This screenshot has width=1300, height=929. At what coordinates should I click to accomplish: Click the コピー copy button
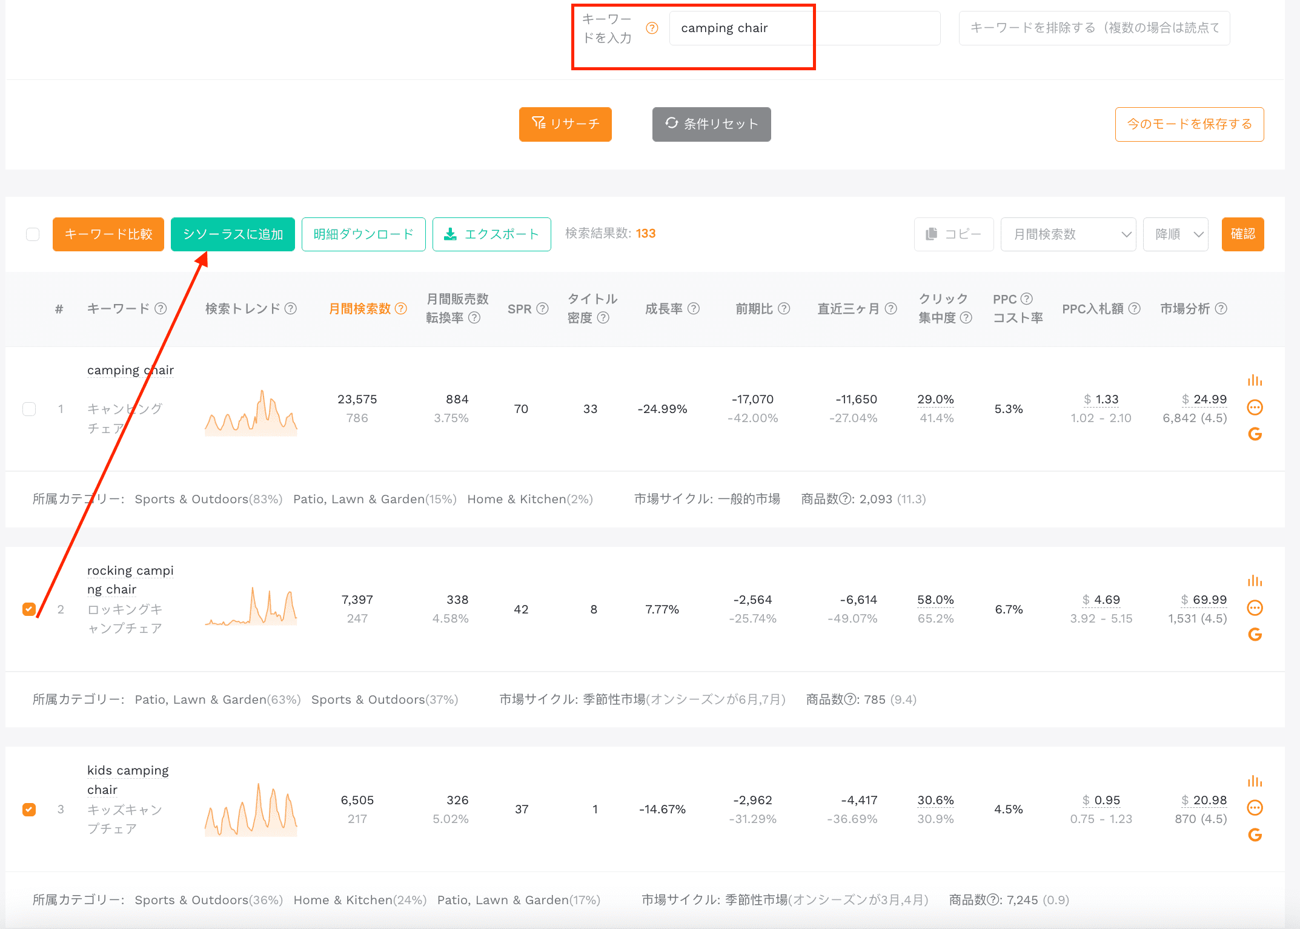click(x=953, y=234)
